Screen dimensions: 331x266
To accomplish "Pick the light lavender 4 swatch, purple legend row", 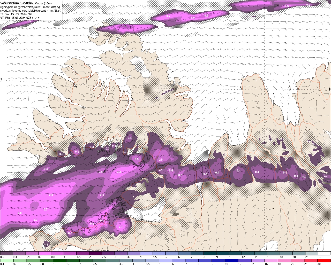I will [x=146, y=253].
